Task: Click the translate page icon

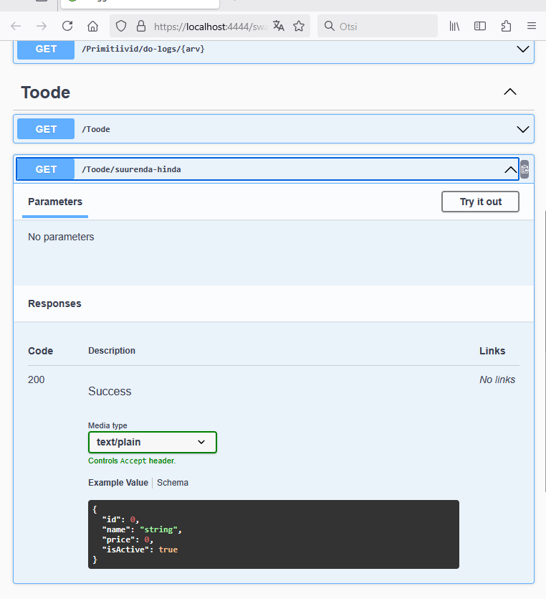Action: pos(279,27)
